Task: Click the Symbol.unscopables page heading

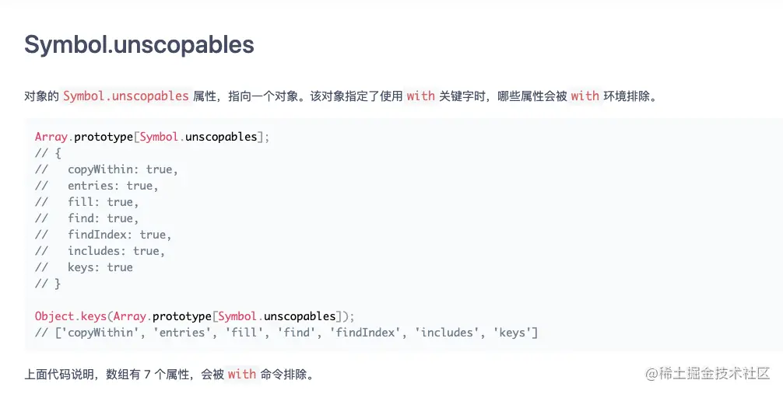Action: coord(139,44)
